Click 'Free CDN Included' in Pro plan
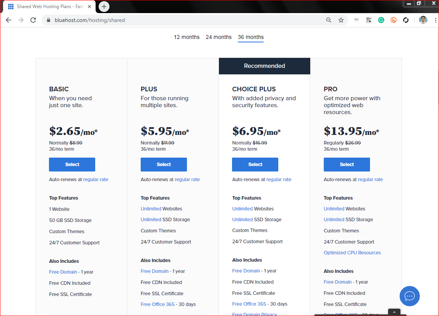Screen dimensions: 439x316 pos(344,293)
